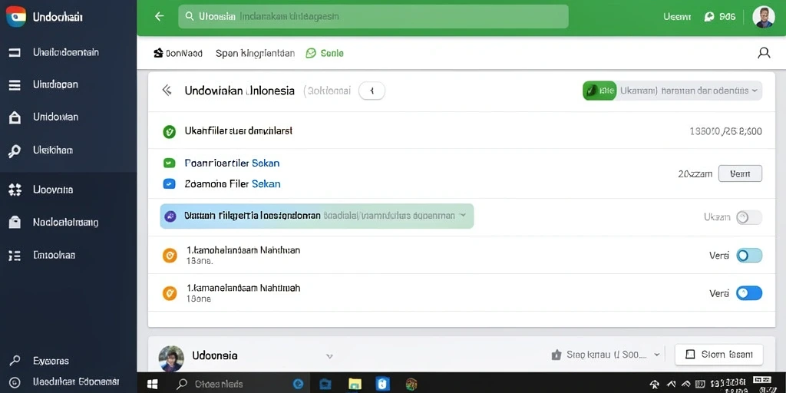Screen dimensions: 786x393
Task: Click the chat bubble icon near 906
Action: (708, 17)
